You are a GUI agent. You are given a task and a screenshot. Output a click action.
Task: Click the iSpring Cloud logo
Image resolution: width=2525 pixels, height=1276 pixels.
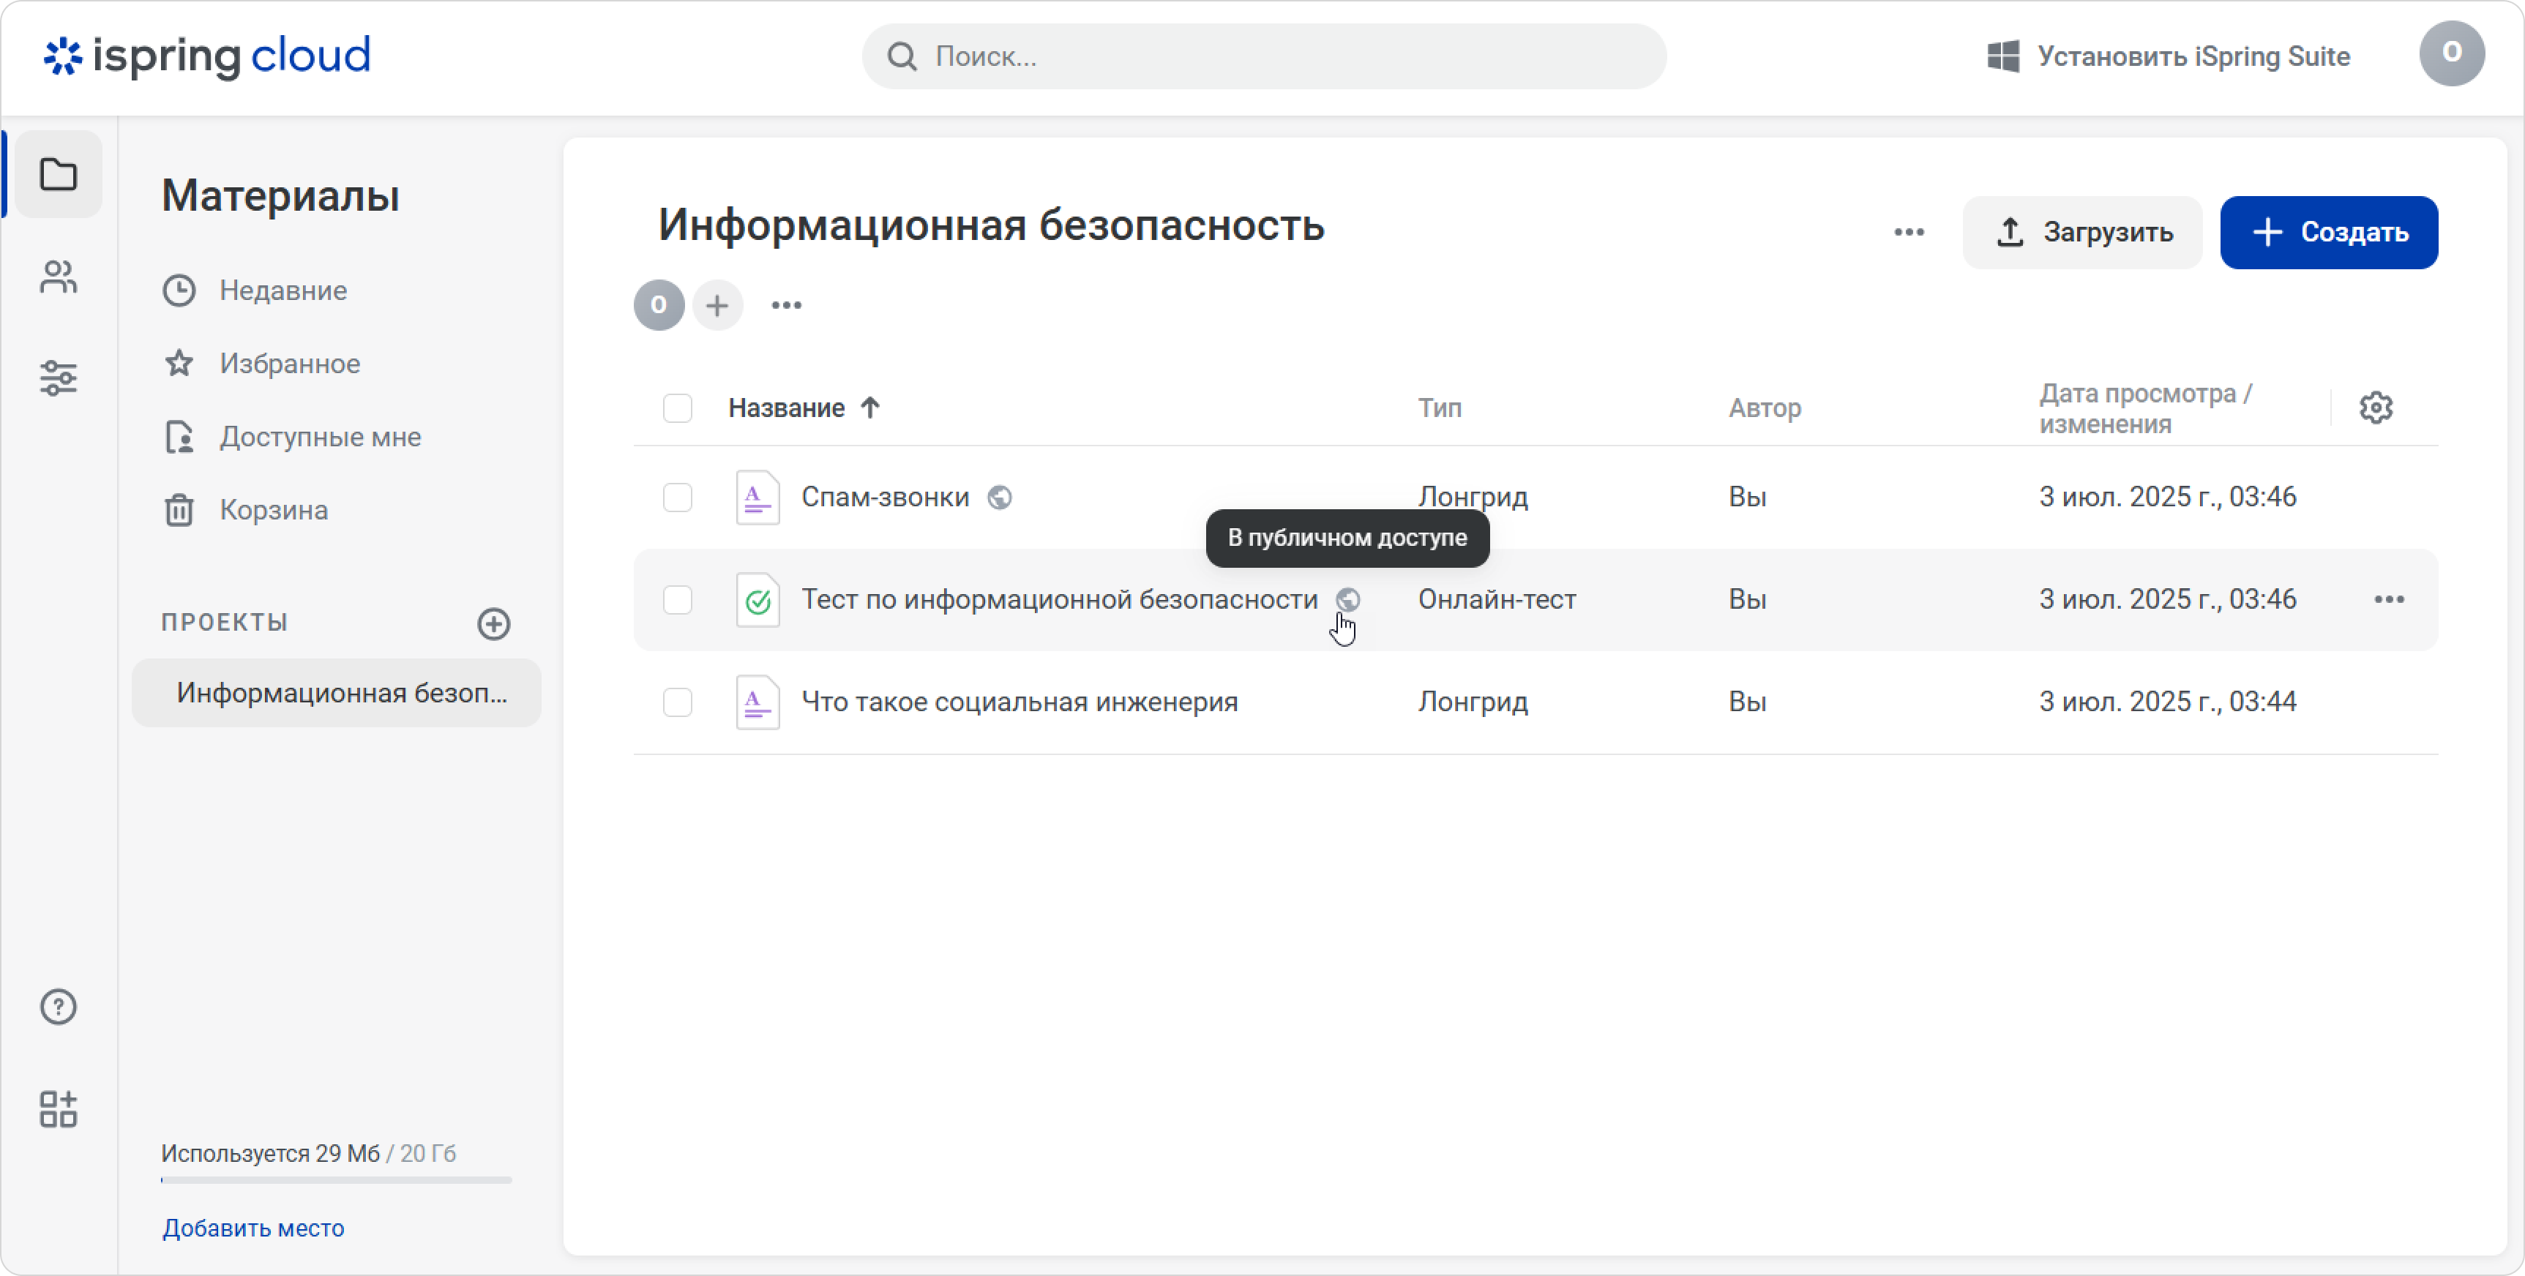click(207, 56)
